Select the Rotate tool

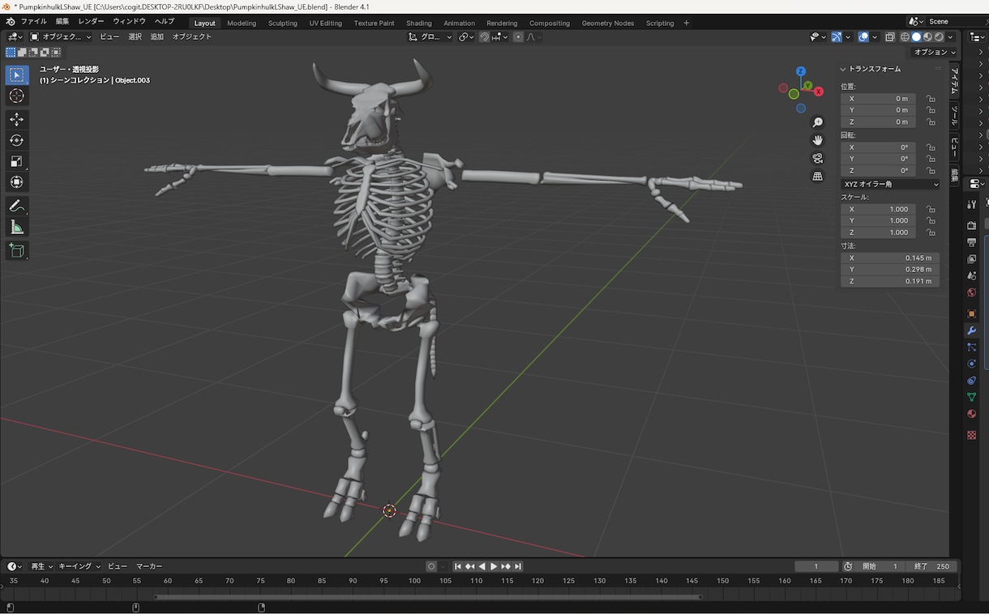[x=16, y=140]
